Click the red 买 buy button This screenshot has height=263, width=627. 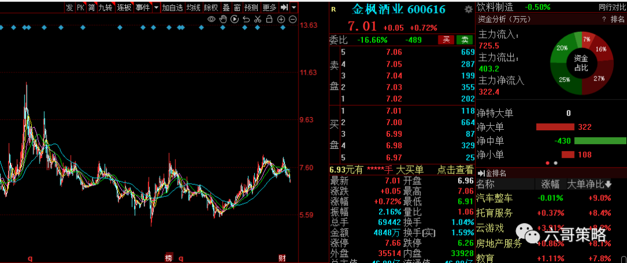point(446,39)
